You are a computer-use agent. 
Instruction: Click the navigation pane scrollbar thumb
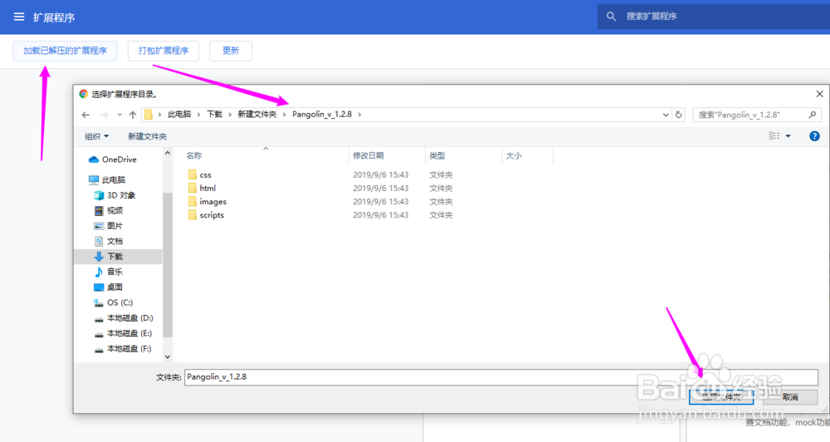pyautogui.click(x=168, y=265)
